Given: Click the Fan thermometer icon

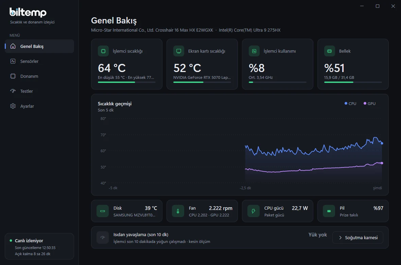Looking at the screenshot, I should (178, 211).
